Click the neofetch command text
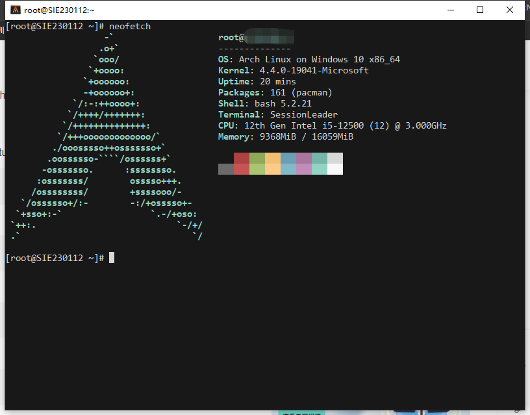 129,26
